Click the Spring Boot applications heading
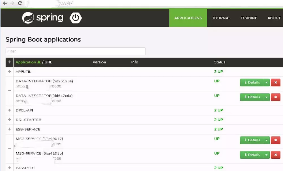This screenshot has height=171, width=283. [43, 40]
